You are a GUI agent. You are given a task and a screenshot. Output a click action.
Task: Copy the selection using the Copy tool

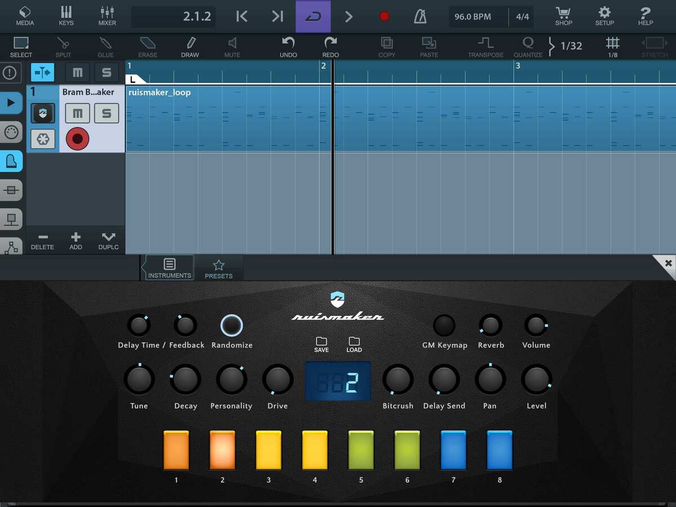[x=386, y=47]
